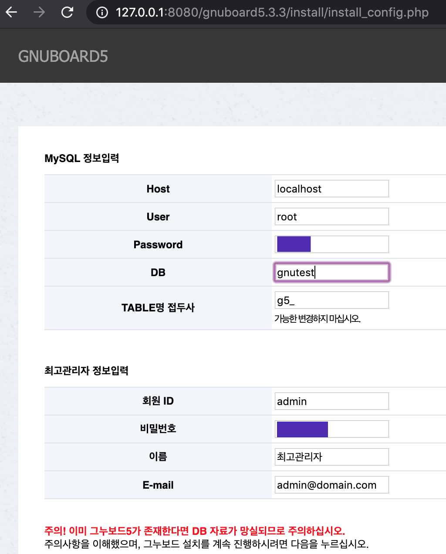Go back with the browser back arrow
The width and height of the screenshot is (446, 554).
point(11,12)
